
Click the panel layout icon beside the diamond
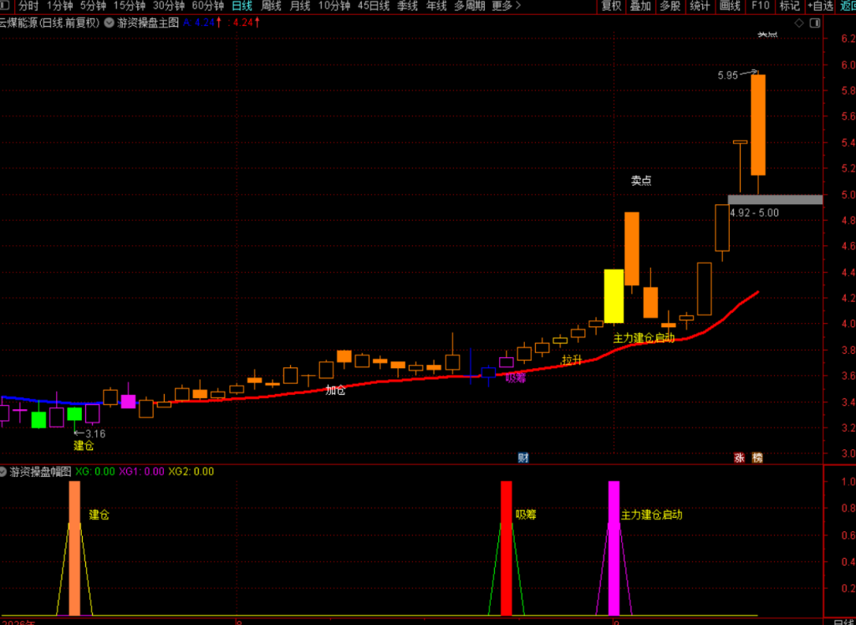815,23
